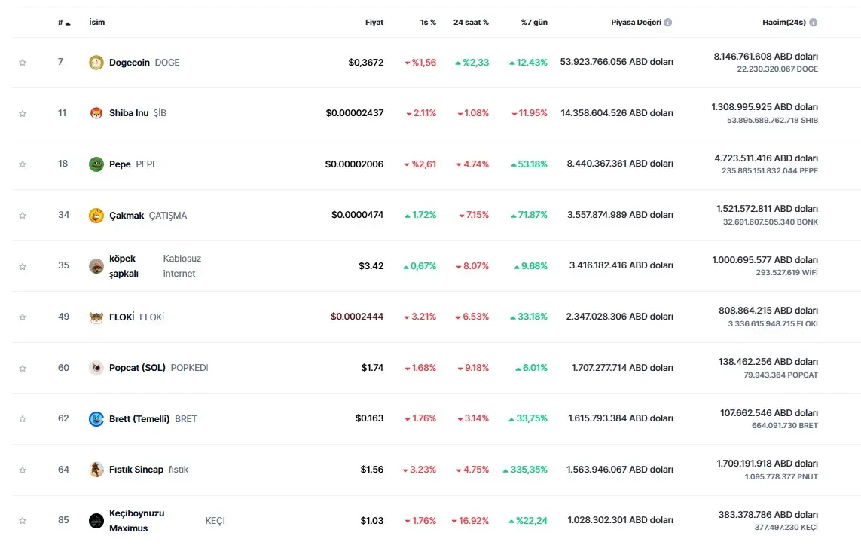The height and width of the screenshot is (548, 861).
Task: Toggle the favorite star for FLOKİ row
Action: point(23,317)
